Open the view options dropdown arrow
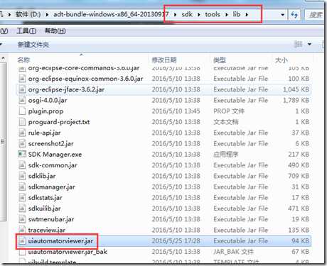The image size is (327, 266). pos(309,44)
